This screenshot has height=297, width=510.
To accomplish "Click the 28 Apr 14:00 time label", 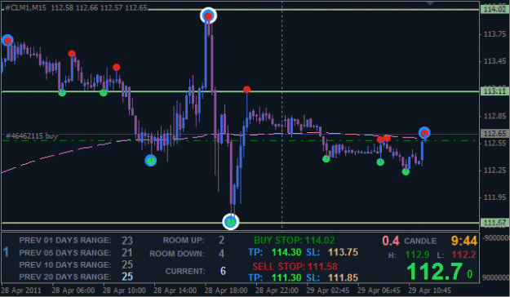I will pos(175,290).
